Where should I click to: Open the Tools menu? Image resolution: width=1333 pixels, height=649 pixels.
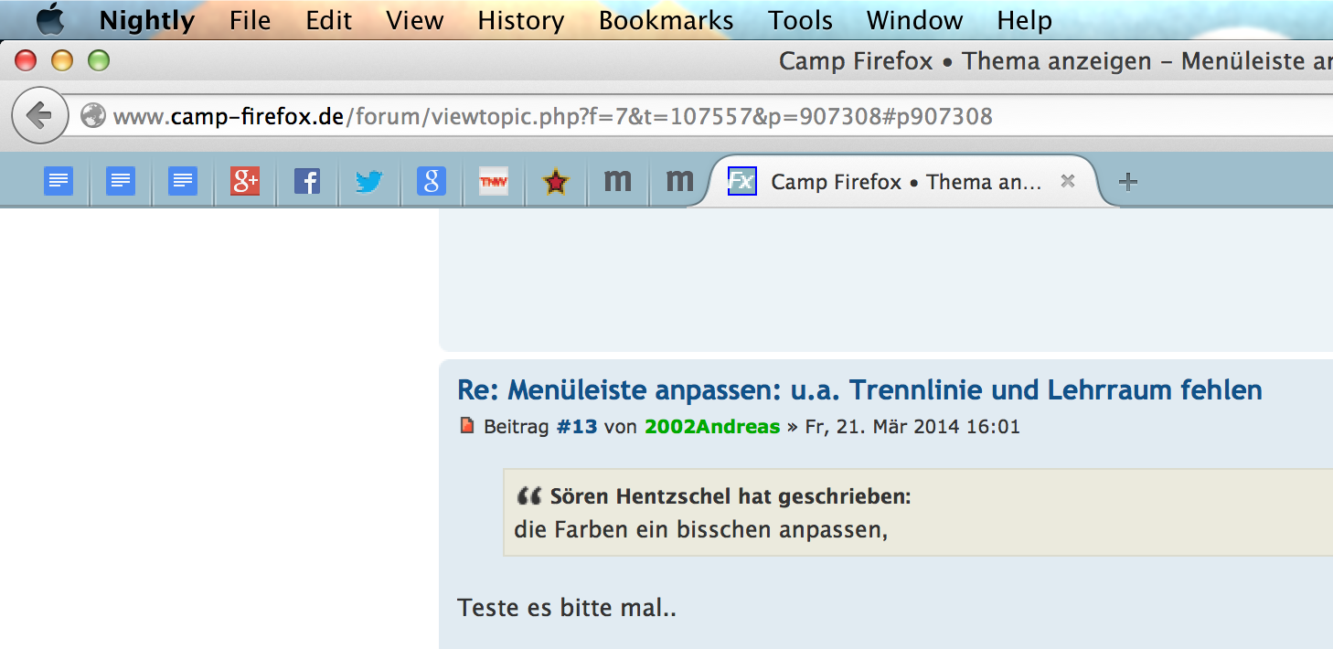(x=800, y=21)
